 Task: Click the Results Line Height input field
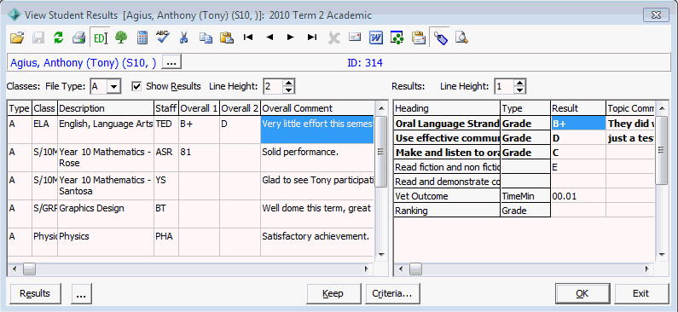[505, 86]
